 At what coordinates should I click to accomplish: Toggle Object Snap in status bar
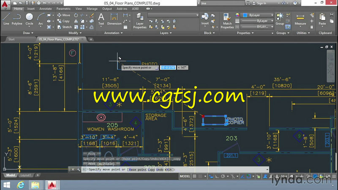click(248, 176)
